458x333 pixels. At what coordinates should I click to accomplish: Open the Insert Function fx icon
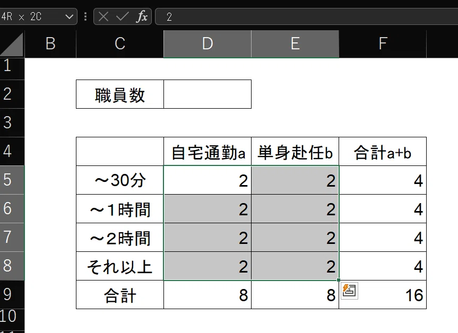tap(142, 16)
